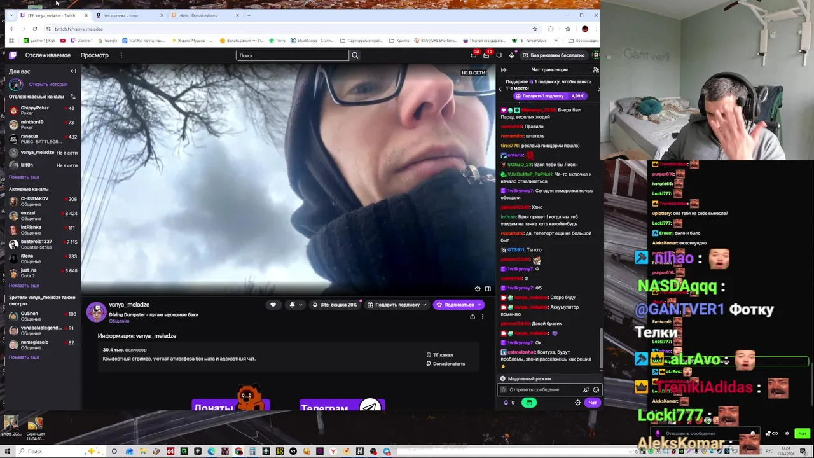Click the green channel points chest button
This screenshot has width=814, height=458.
click(529, 403)
